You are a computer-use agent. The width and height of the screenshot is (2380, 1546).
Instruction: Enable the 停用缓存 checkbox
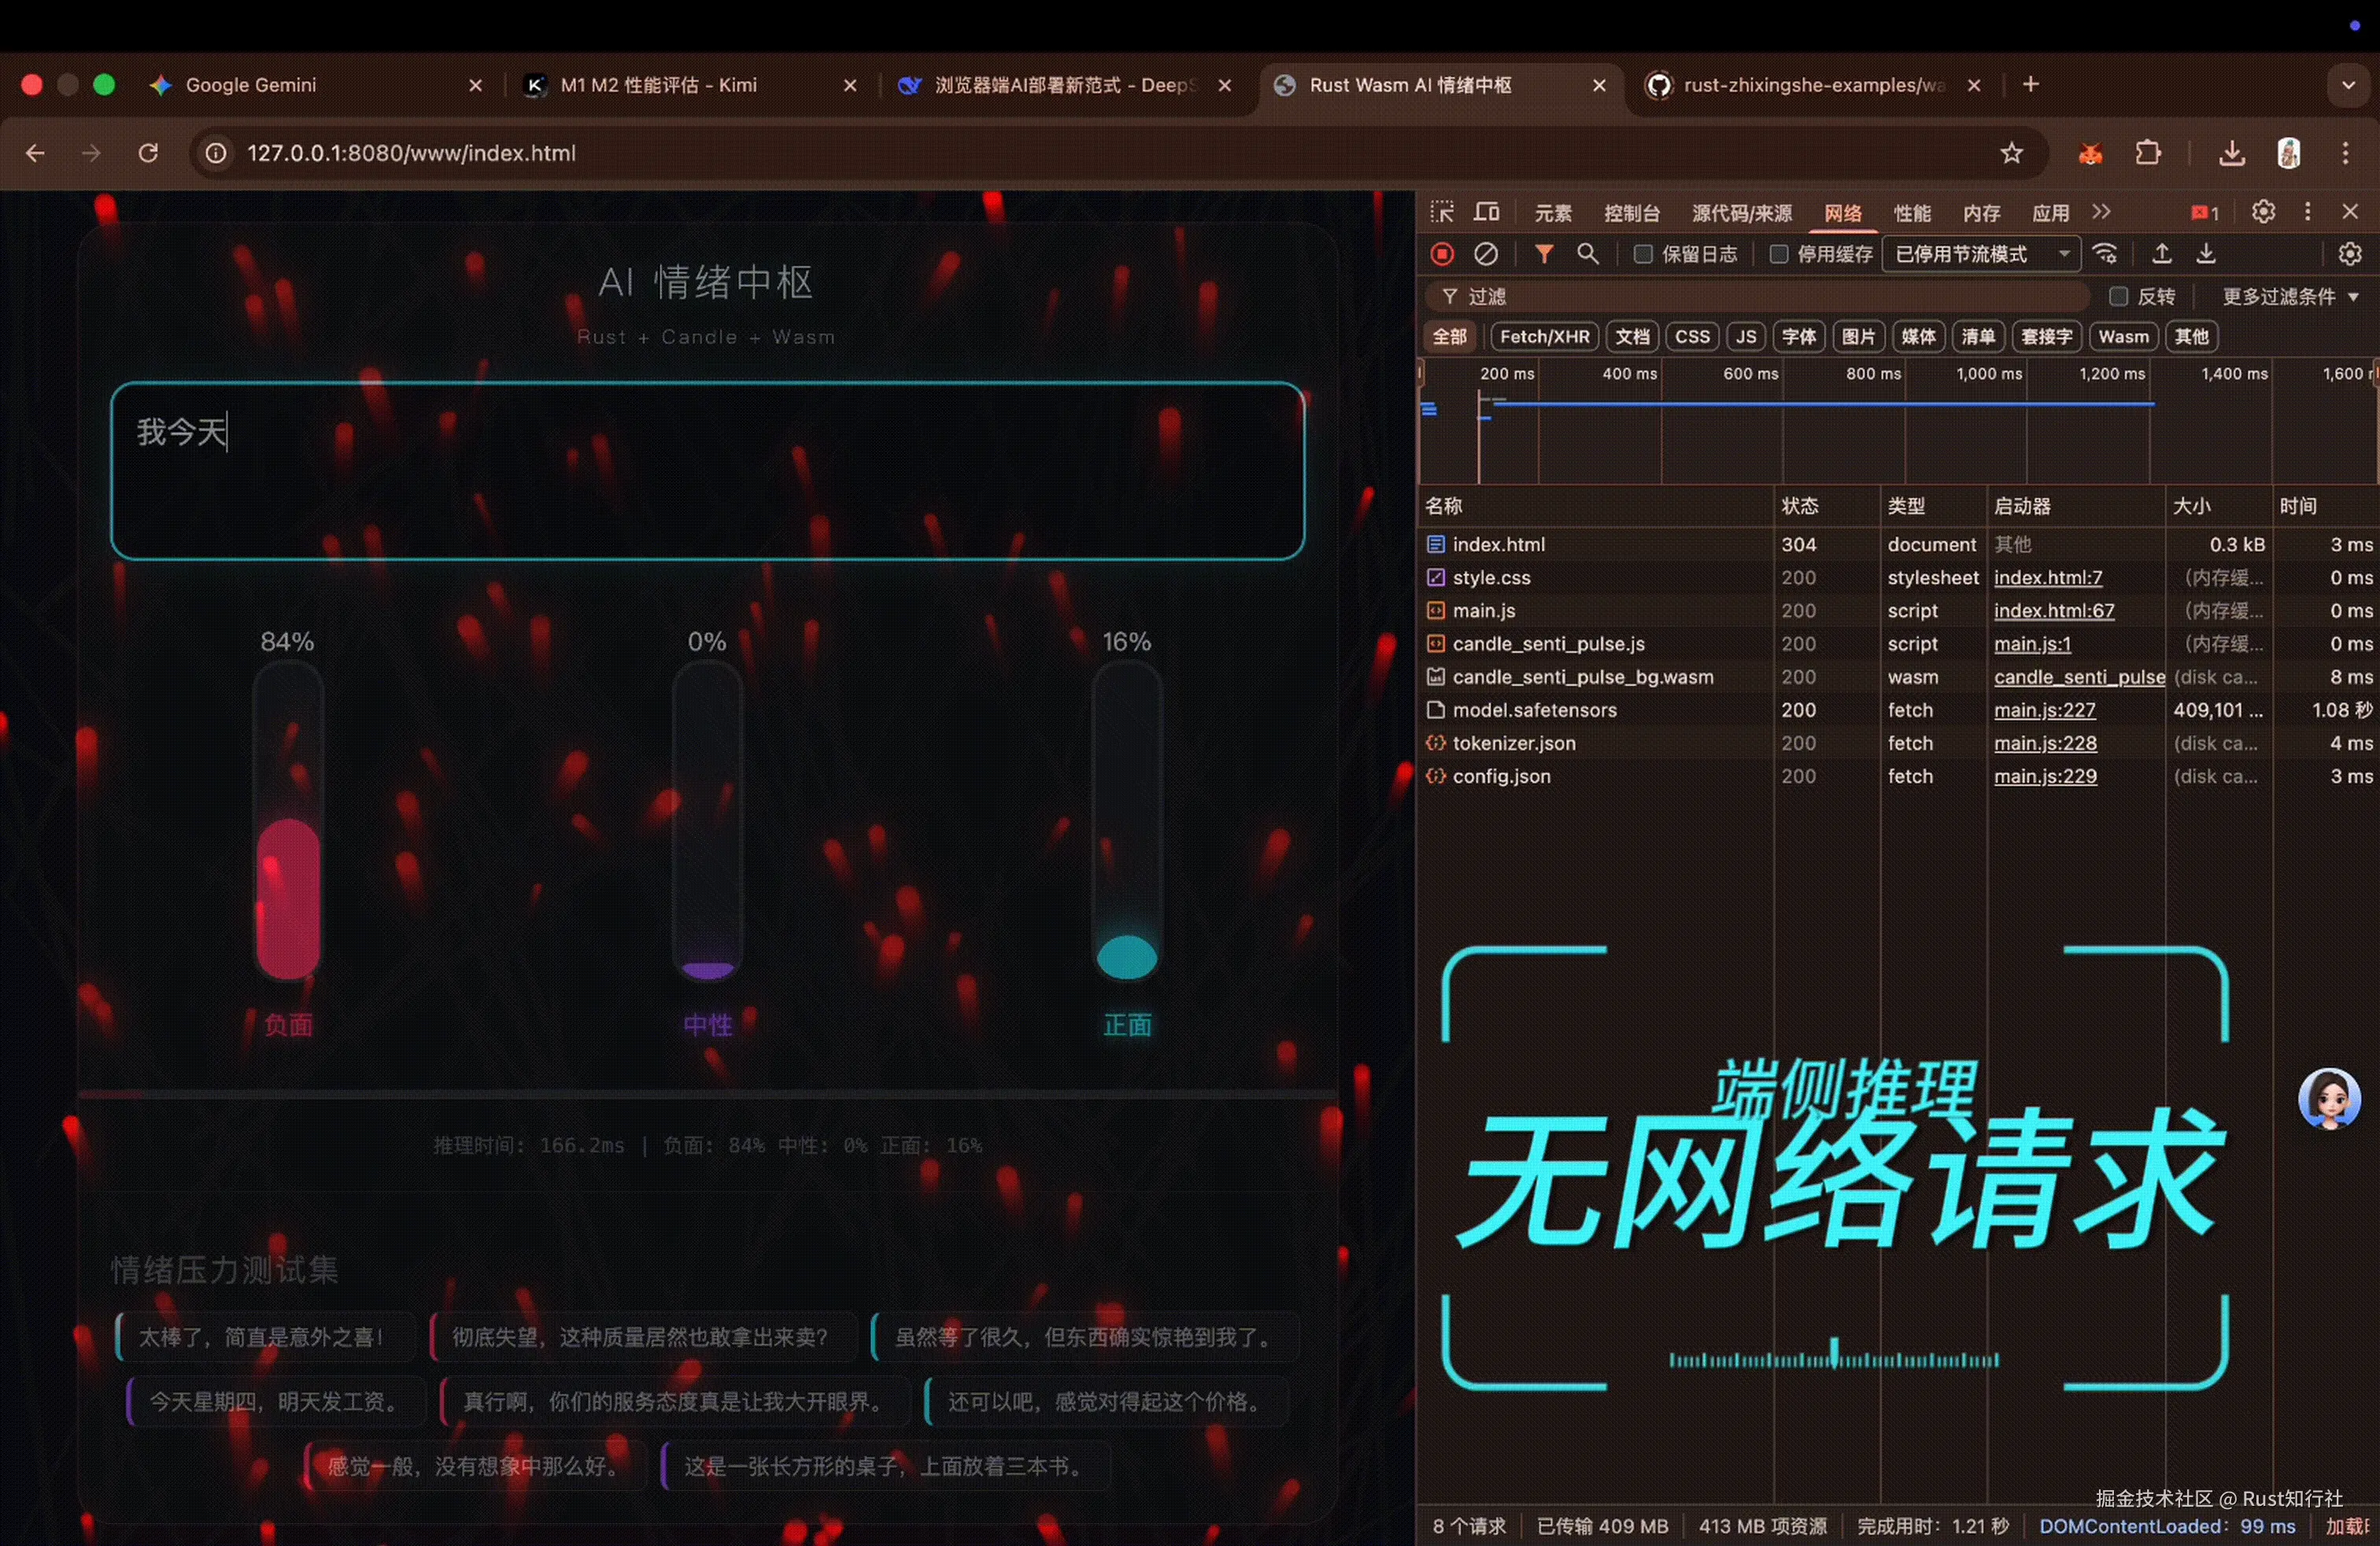tap(1778, 254)
